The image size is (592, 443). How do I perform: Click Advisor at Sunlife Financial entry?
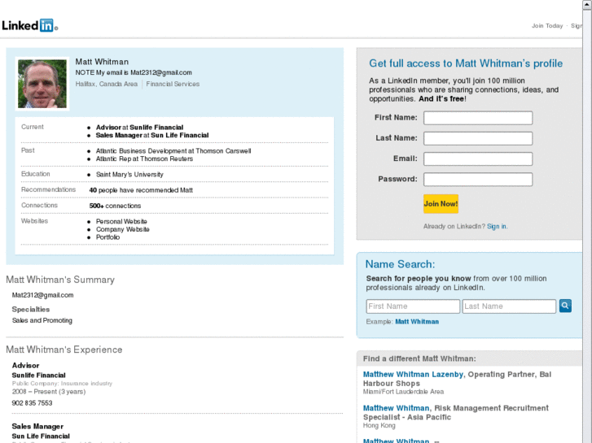pos(140,128)
